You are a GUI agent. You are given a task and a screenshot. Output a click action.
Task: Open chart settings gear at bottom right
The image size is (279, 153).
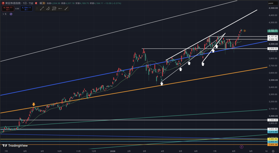[273, 151]
